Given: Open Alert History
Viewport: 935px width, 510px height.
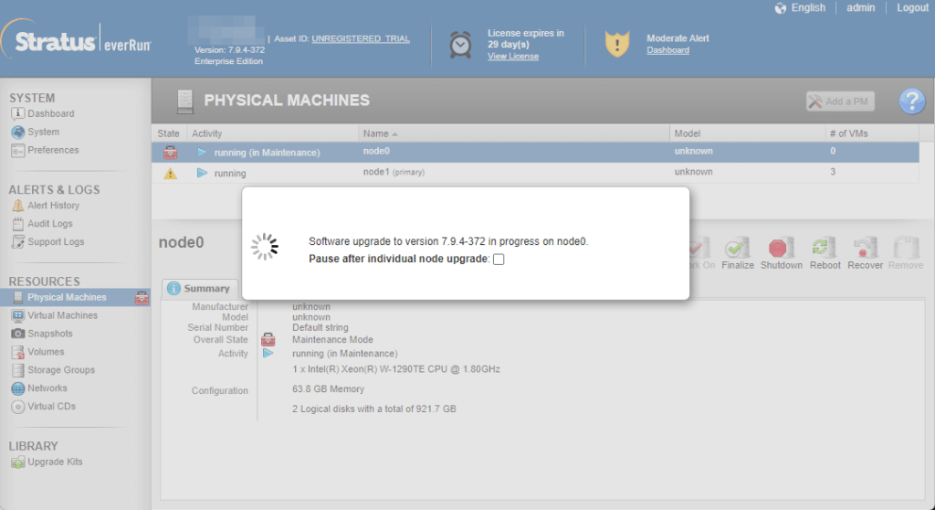Looking at the screenshot, I should point(53,206).
